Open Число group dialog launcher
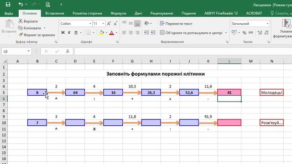The image size is (292, 164). pos(269,42)
